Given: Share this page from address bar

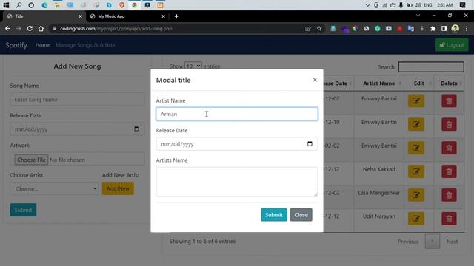Looking at the screenshot, I should pyautogui.click(x=308, y=29).
